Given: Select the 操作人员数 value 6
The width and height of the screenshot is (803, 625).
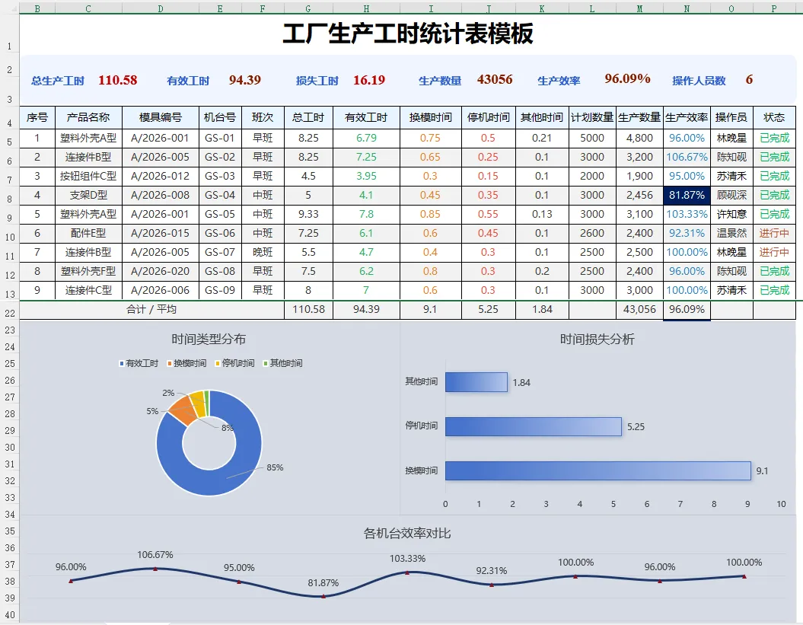Looking at the screenshot, I should tap(749, 79).
